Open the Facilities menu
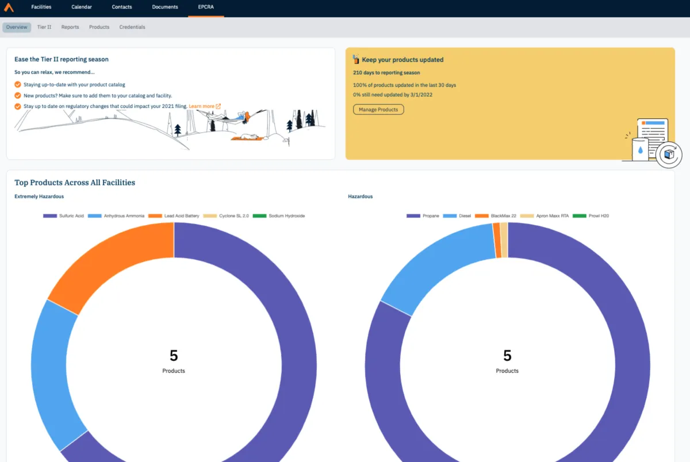This screenshot has width=690, height=462. [x=41, y=7]
